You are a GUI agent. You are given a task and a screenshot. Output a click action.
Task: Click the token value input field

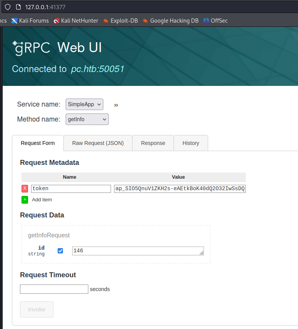[x=180, y=189]
